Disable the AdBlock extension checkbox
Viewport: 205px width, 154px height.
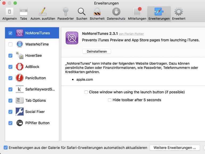[x=10, y=67]
